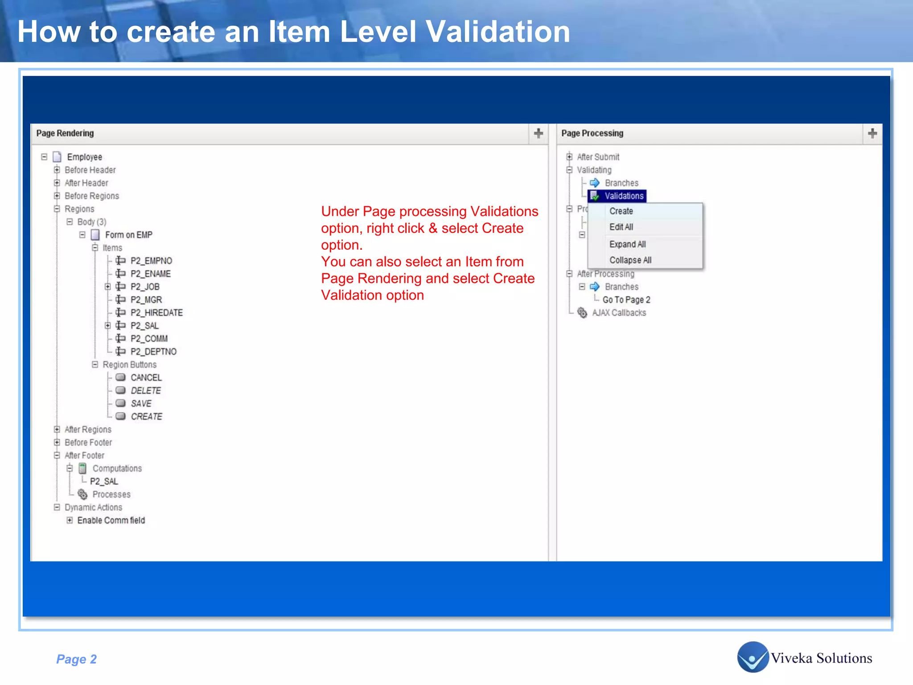Click the Processes gear icon under After Footer

pos(82,494)
